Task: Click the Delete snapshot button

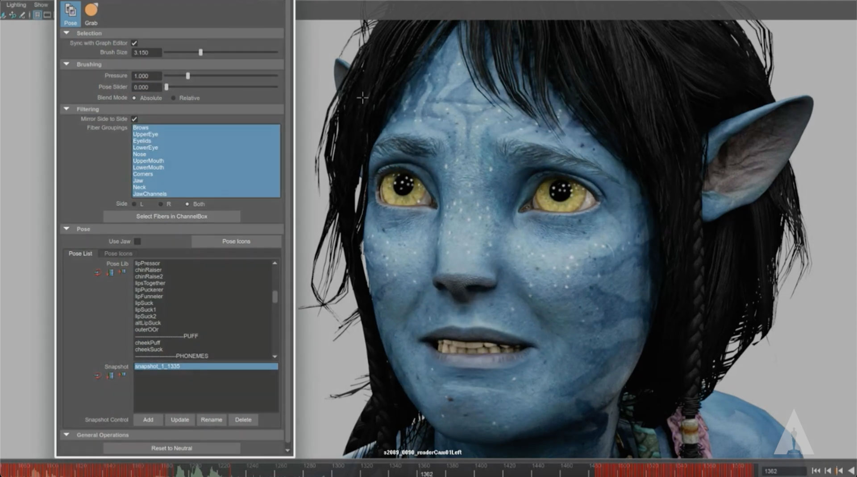Action: (x=243, y=419)
